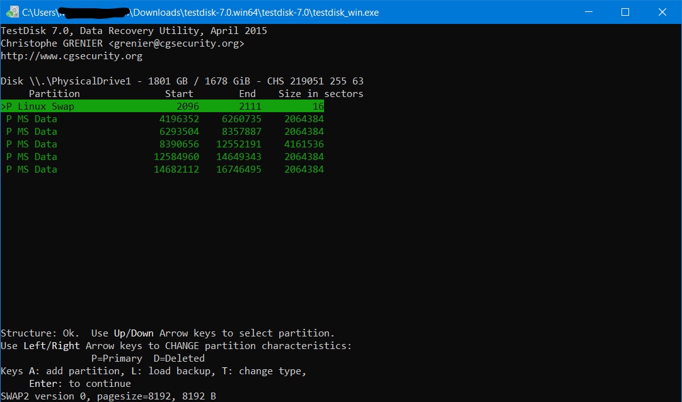
Task: Click the Start column header
Action: click(179, 93)
